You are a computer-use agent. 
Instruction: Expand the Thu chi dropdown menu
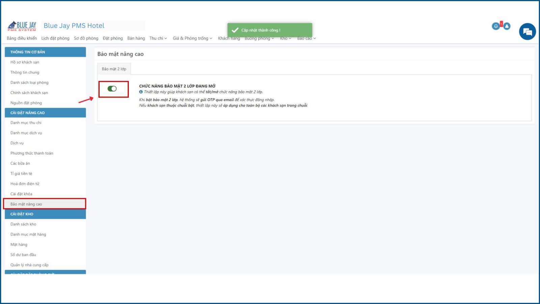158,39
